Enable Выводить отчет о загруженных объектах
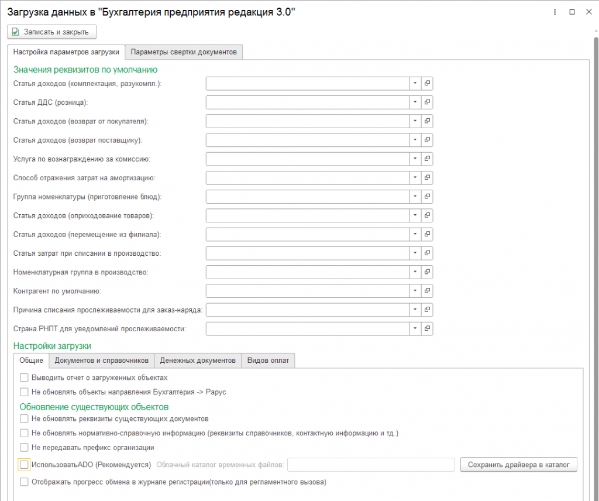Viewport: 599px width, 501px height. 24,378
